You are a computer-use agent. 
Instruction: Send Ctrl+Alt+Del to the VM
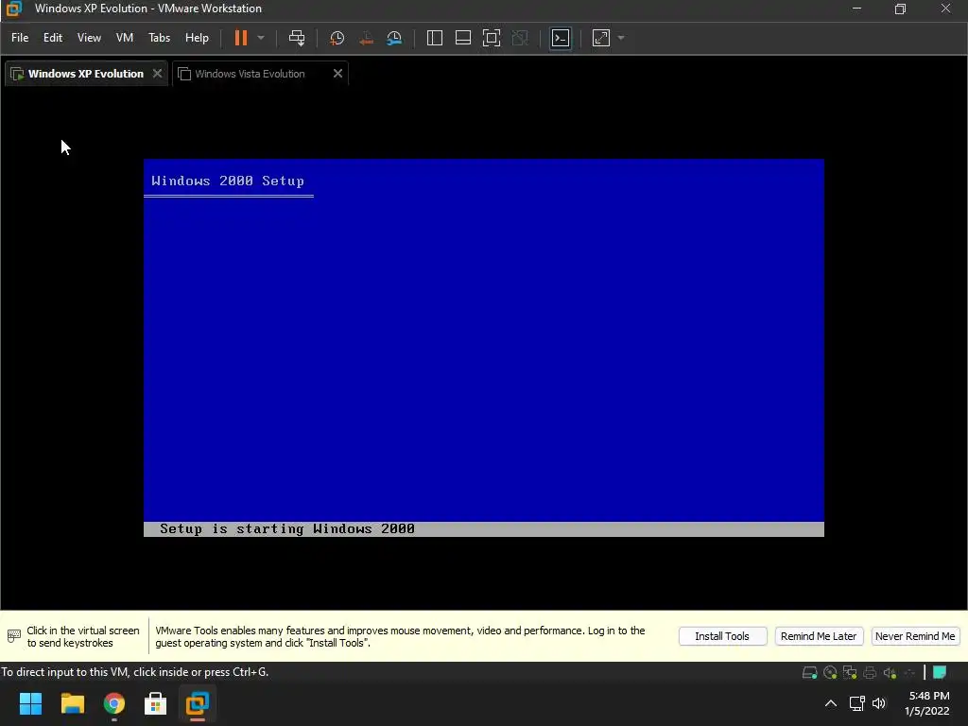tap(297, 38)
